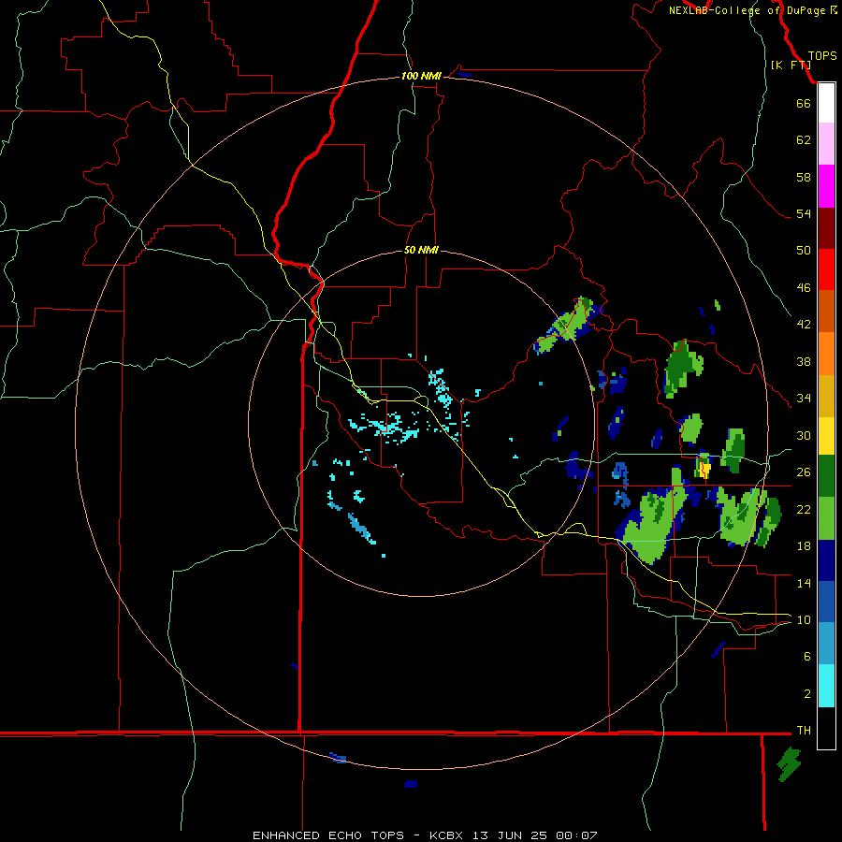Pick the light blue legend swatch
Image resolution: width=842 pixels, height=842 pixels.
826,644
